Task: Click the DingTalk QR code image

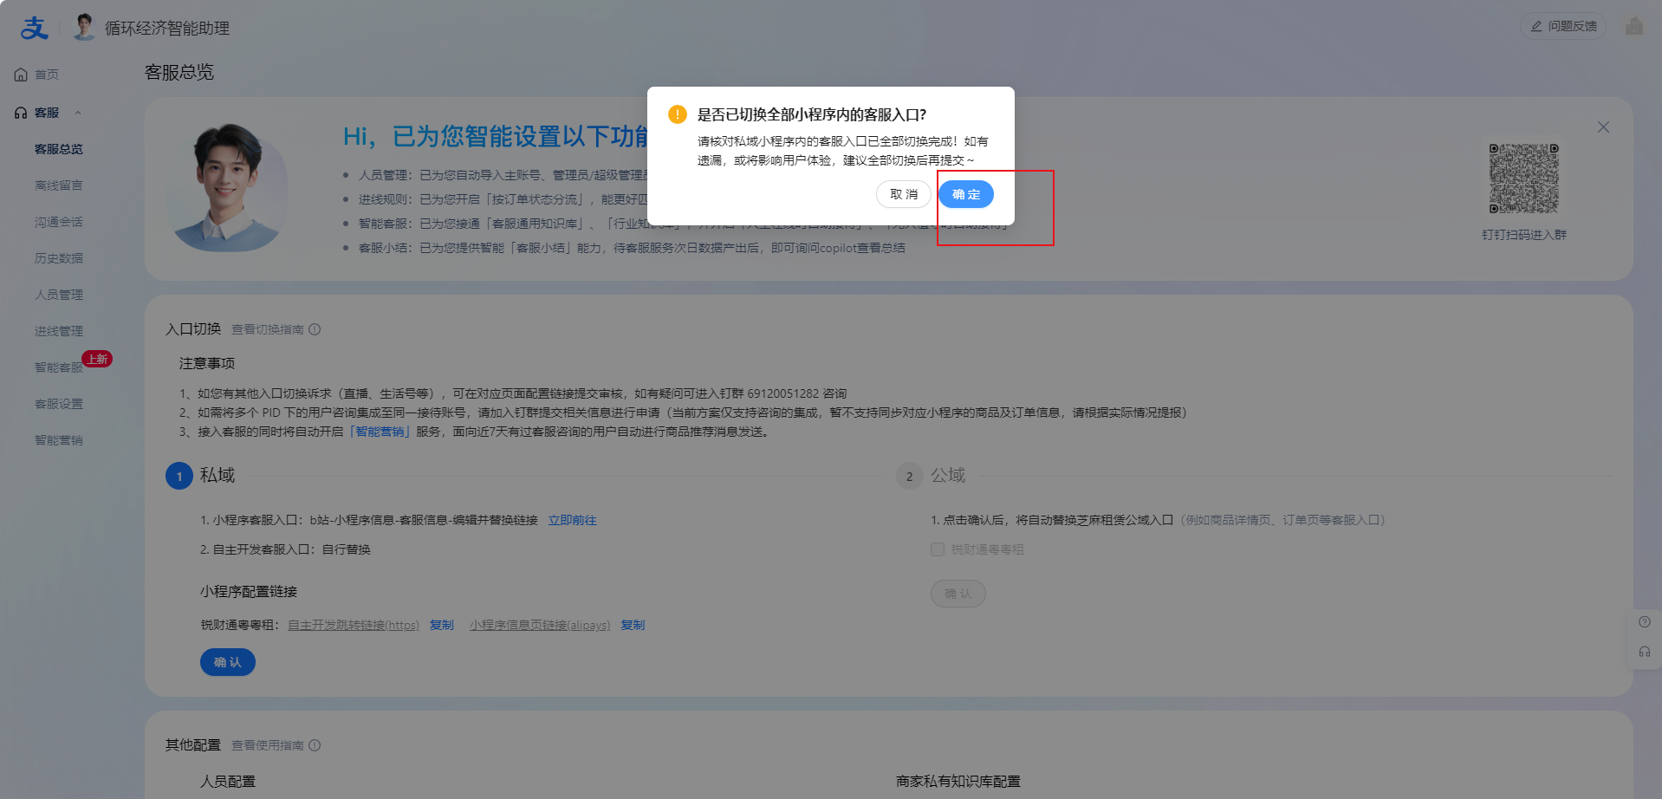Action: click(x=1523, y=179)
